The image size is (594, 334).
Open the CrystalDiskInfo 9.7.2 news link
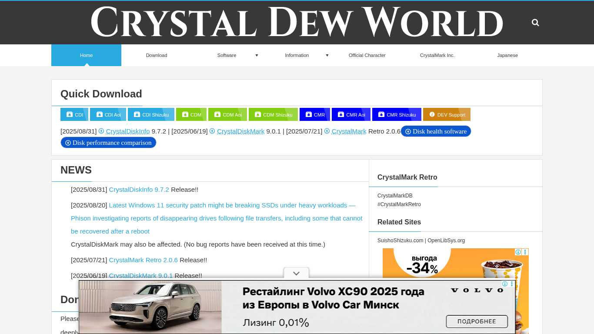click(x=139, y=190)
